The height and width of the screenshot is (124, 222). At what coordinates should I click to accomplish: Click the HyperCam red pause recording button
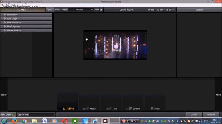(124, 121)
